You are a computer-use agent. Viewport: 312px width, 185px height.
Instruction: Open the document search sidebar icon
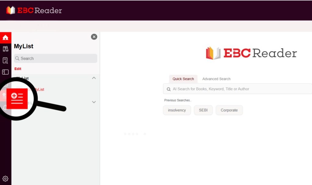point(5,61)
